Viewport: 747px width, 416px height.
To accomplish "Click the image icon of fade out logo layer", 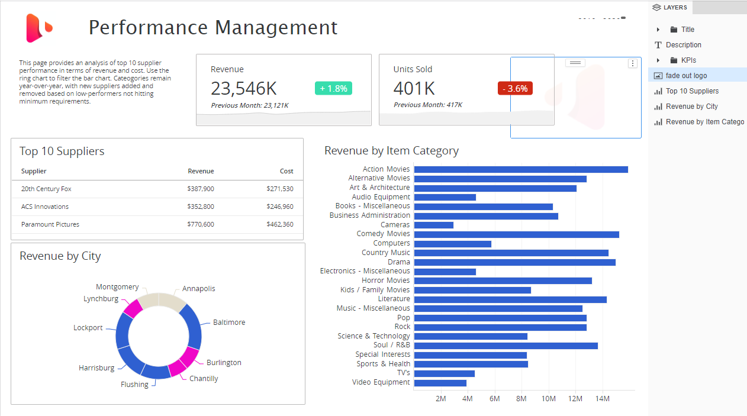I will [x=658, y=76].
